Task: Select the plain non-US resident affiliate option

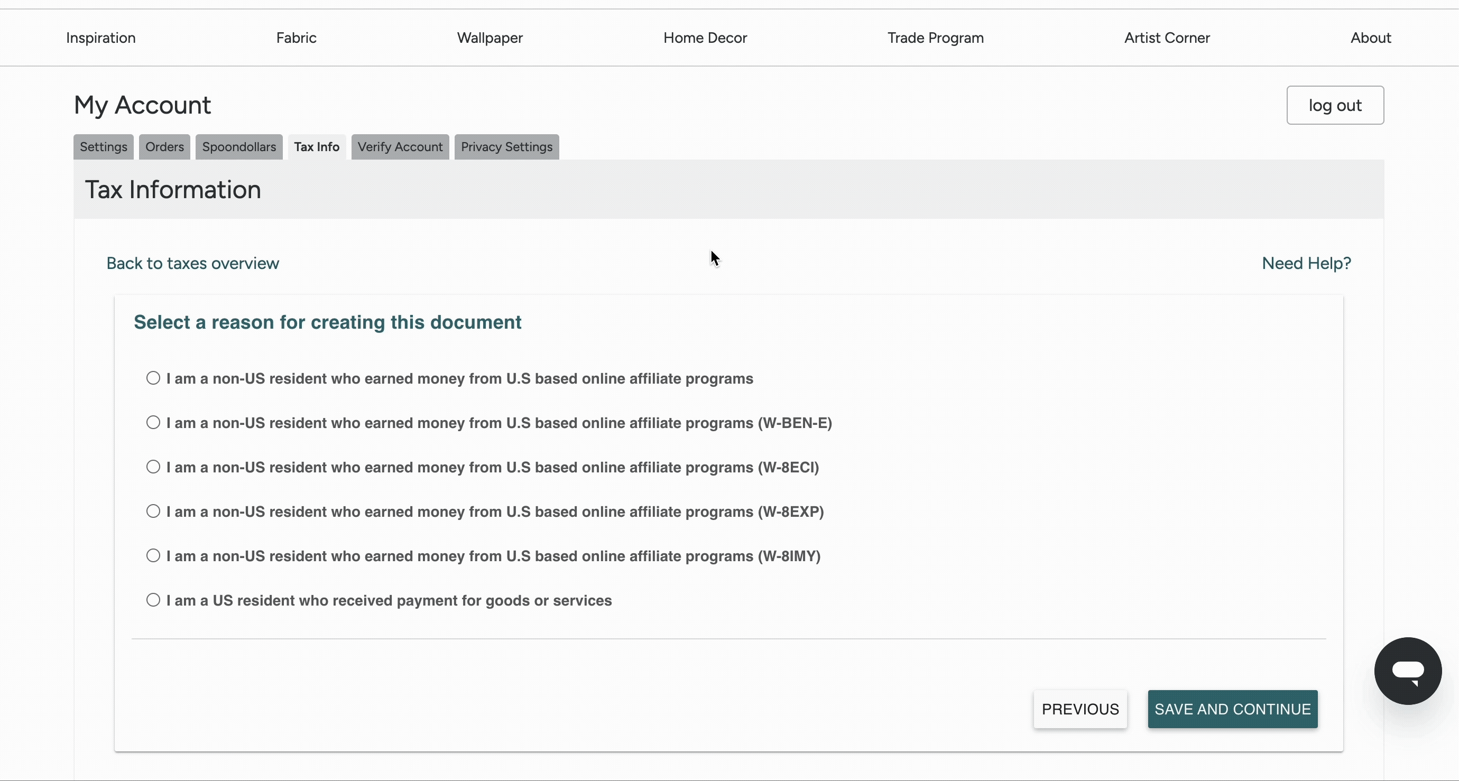Action: pyautogui.click(x=153, y=378)
